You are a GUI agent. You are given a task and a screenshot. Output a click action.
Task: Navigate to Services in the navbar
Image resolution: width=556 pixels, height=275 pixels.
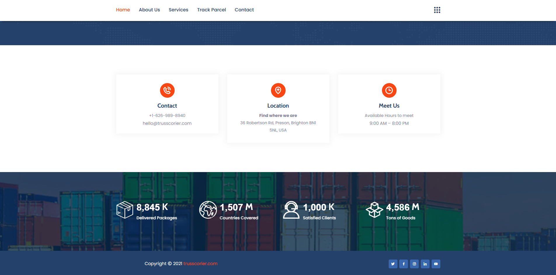(x=178, y=10)
